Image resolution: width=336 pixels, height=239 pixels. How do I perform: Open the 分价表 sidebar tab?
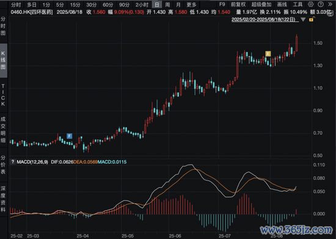3,165
